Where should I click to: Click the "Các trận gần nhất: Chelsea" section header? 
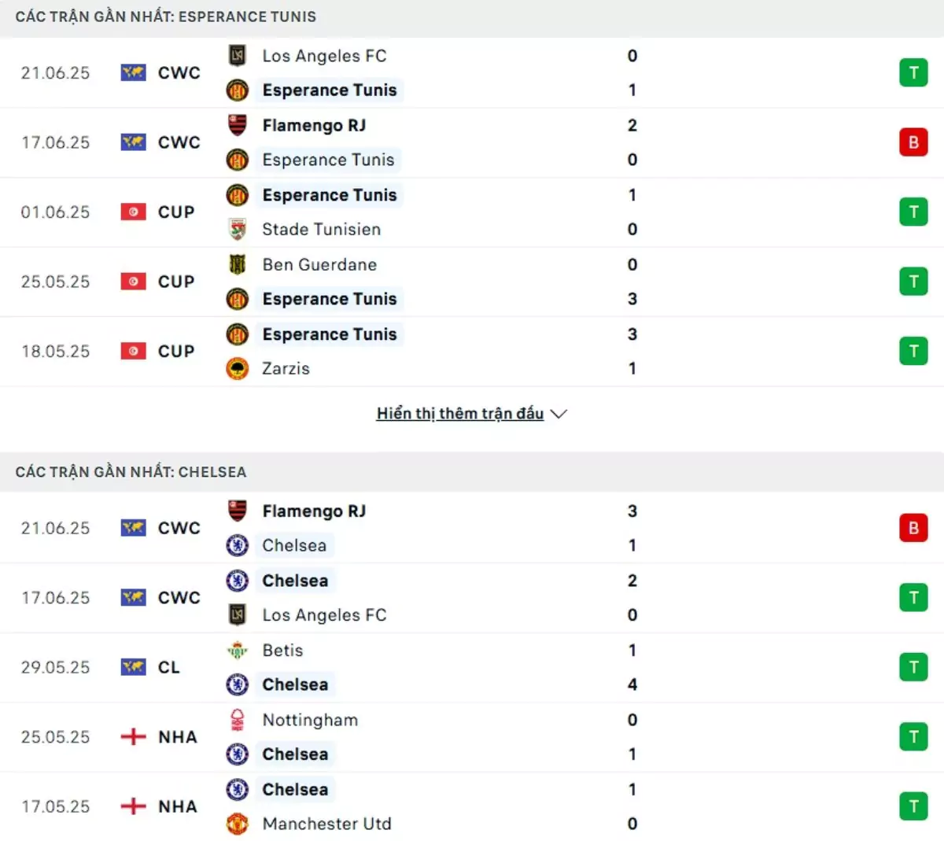tap(131, 472)
